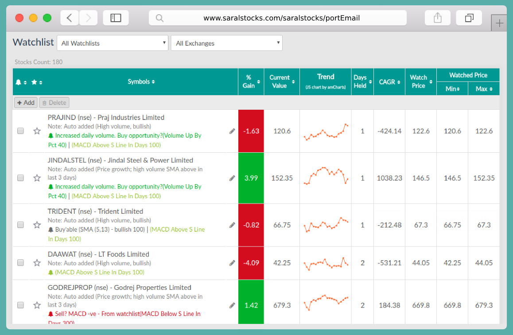This screenshot has width=513, height=335.
Task: Sort by alert bell column icon
Action: (x=21, y=82)
